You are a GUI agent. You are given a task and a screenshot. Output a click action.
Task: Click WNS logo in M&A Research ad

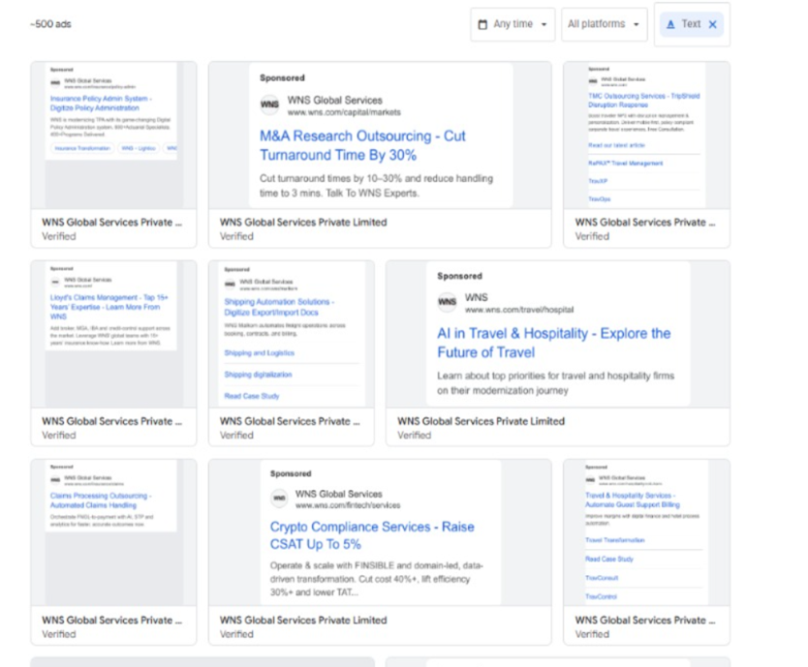[269, 106]
